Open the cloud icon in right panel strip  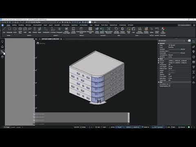pos(194,82)
